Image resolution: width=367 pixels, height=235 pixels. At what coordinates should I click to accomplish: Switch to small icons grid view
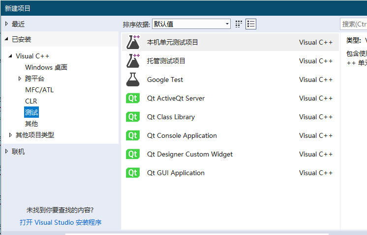(x=239, y=24)
